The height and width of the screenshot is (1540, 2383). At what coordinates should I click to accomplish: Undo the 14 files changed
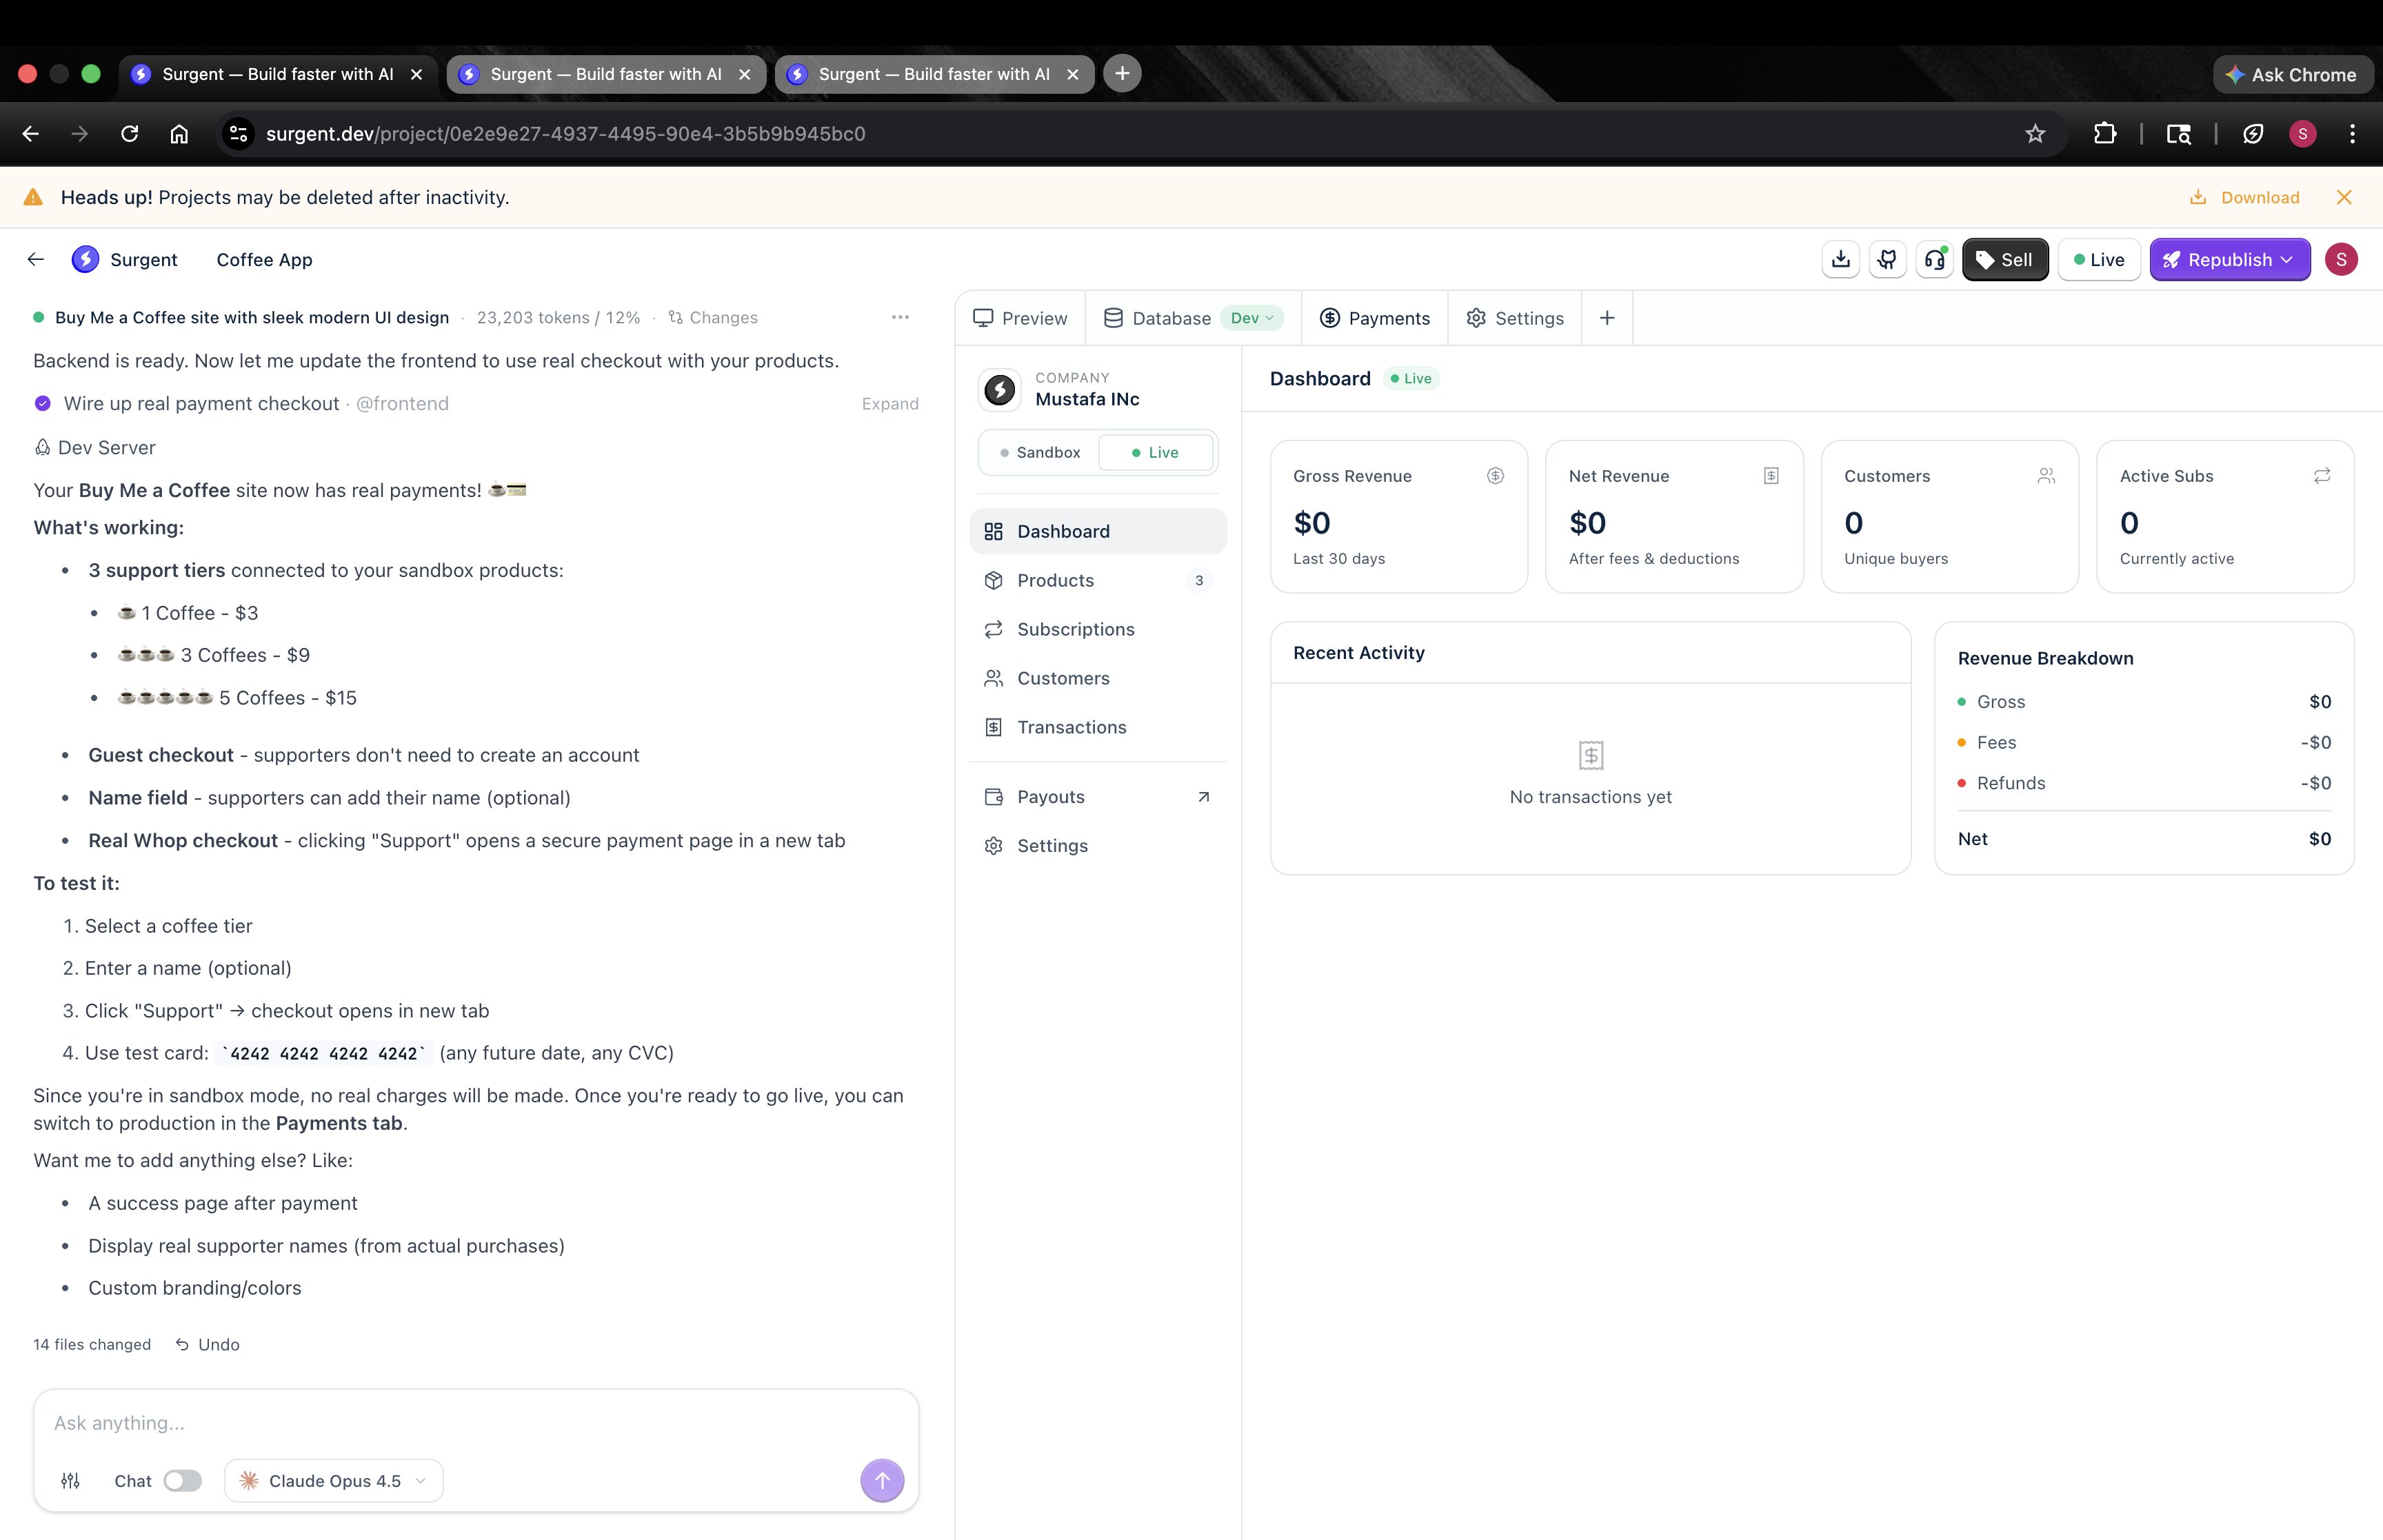[208, 1345]
